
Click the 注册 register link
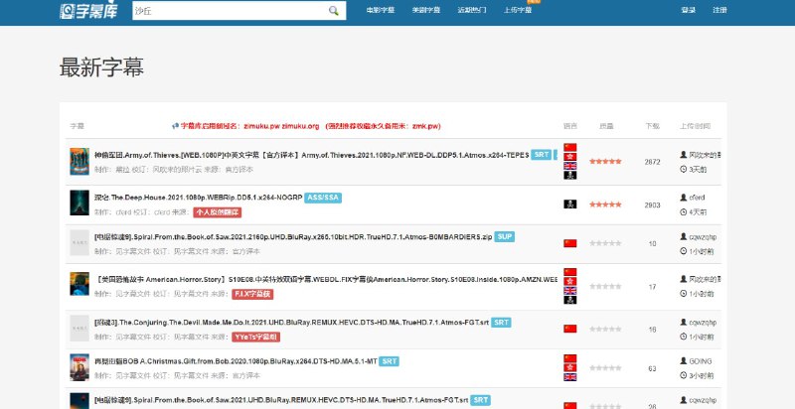tap(719, 11)
